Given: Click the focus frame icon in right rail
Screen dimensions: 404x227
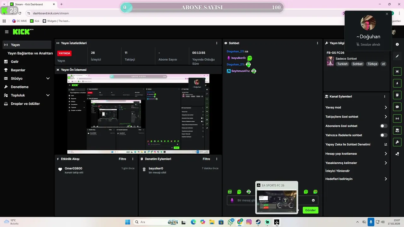Looking at the screenshot, I should pyautogui.click(x=397, y=72).
